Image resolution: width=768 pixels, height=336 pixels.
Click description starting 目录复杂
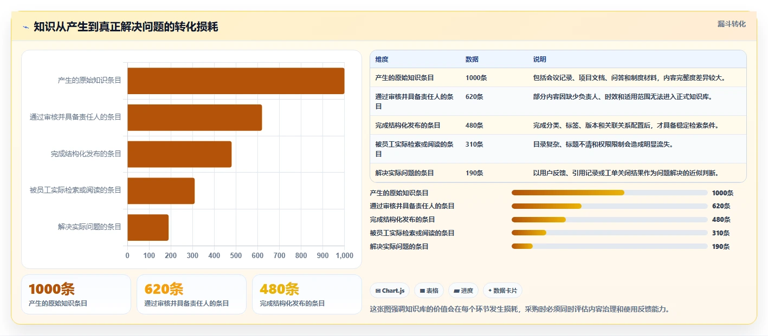603,144
